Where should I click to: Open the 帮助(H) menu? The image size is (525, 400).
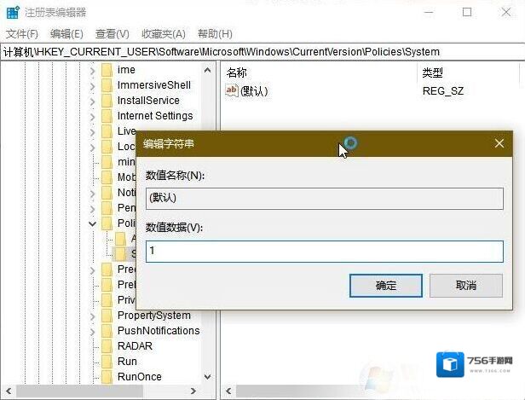tap(215, 34)
